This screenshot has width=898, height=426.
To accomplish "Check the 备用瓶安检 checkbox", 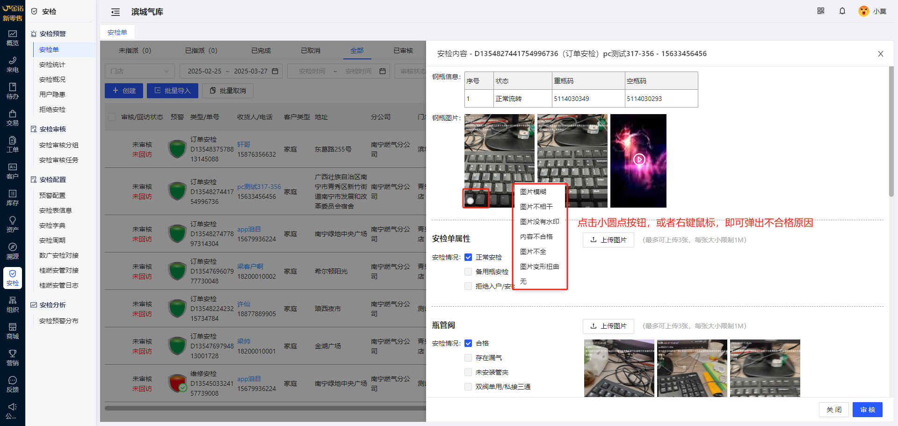I will point(468,272).
